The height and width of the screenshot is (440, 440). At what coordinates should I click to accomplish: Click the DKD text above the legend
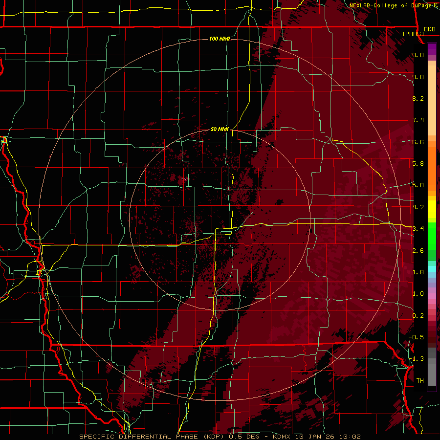[x=429, y=29]
